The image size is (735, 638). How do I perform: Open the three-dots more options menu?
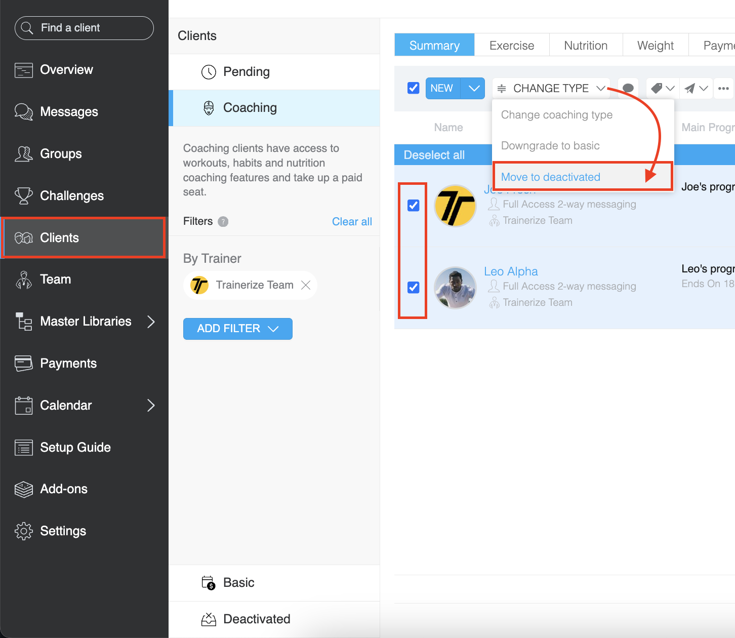pos(723,89)
